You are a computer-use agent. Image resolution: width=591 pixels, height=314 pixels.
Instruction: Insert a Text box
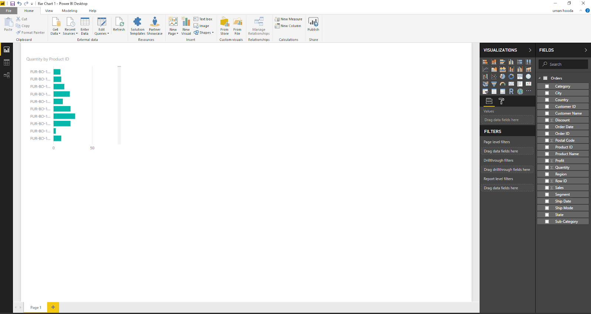(203, 19)
